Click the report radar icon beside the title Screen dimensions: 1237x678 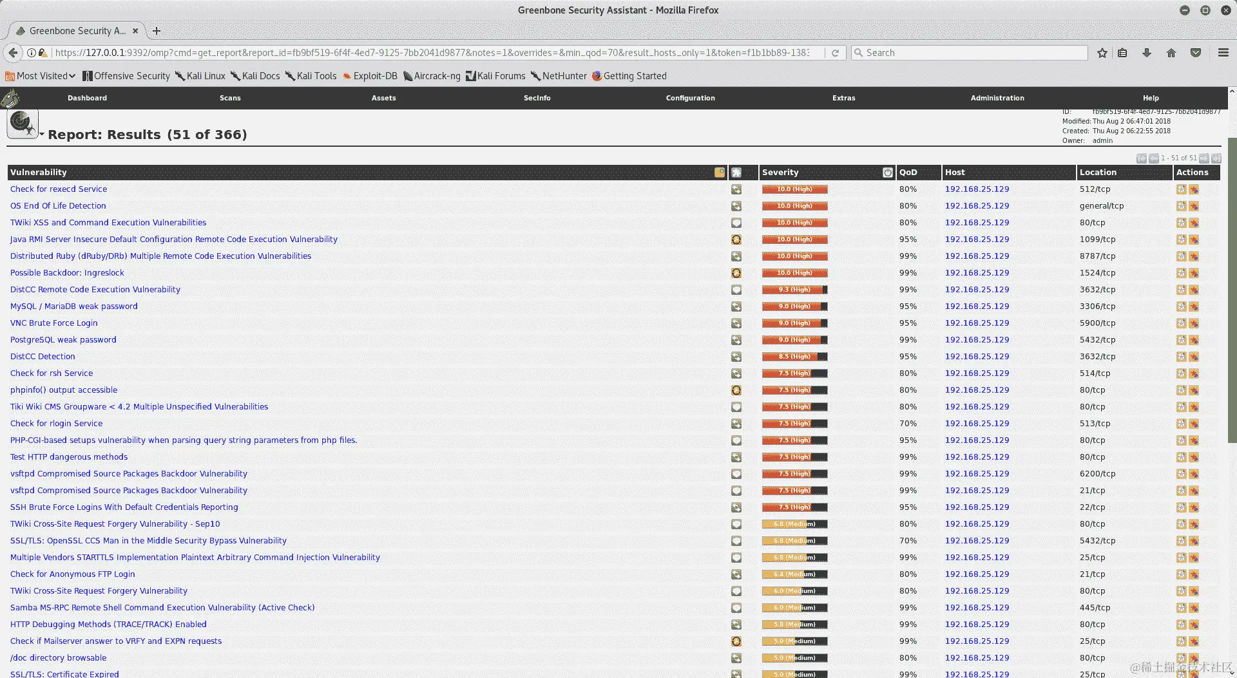pos(23,124)
